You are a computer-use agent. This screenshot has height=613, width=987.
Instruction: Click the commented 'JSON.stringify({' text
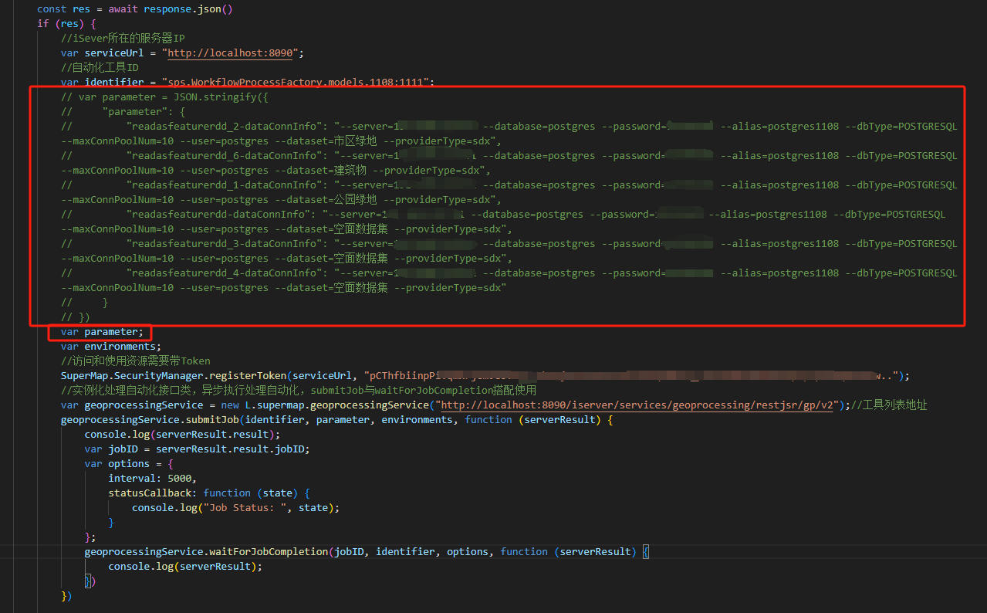tap(221, 97)
